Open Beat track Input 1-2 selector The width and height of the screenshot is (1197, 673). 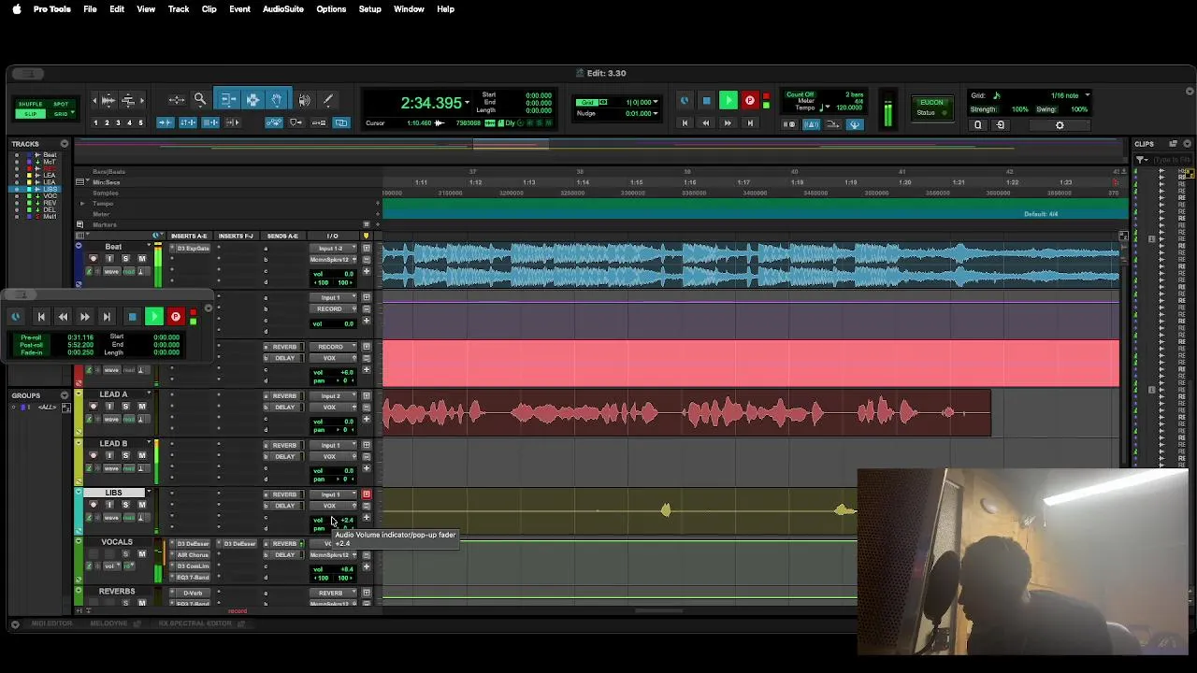coord(333,248)
